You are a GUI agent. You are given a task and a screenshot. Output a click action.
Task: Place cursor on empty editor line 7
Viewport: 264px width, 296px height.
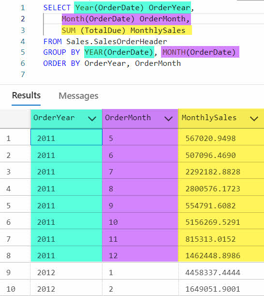132,75
